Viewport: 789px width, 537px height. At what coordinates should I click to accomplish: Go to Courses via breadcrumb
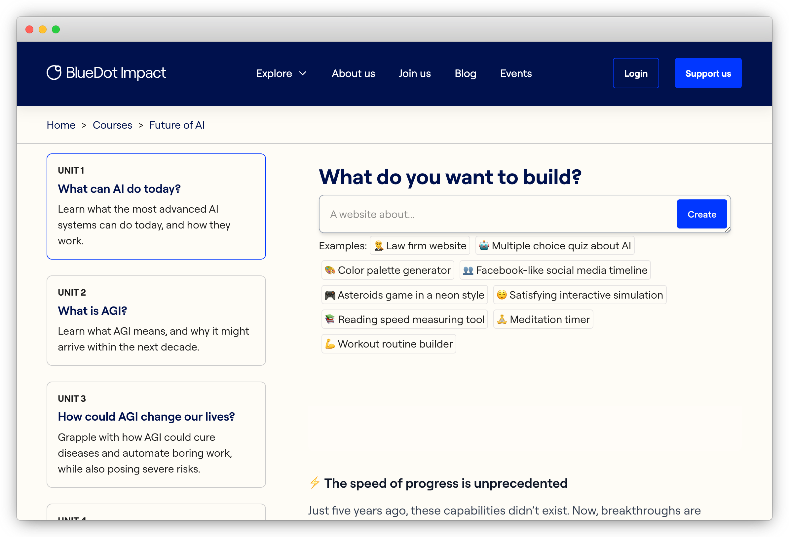tap(112, 125)
